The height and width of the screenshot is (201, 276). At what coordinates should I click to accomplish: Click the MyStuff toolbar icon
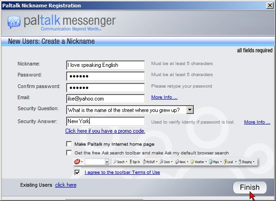144,162
